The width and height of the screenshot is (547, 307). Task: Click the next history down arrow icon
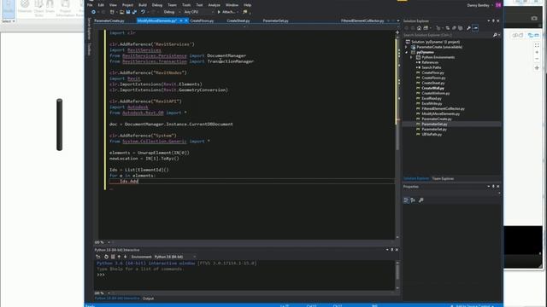(x=126, y=257)
